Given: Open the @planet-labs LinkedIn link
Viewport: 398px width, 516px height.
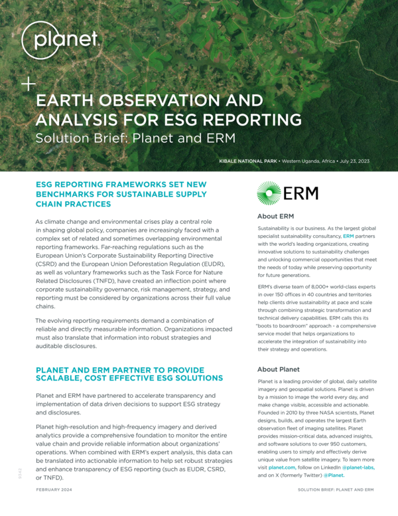Looking at the screenshot, I should [x=358, y=468].
